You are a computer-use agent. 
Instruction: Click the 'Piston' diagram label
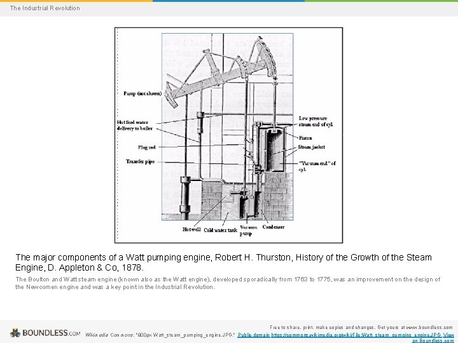tap(305, 138)
